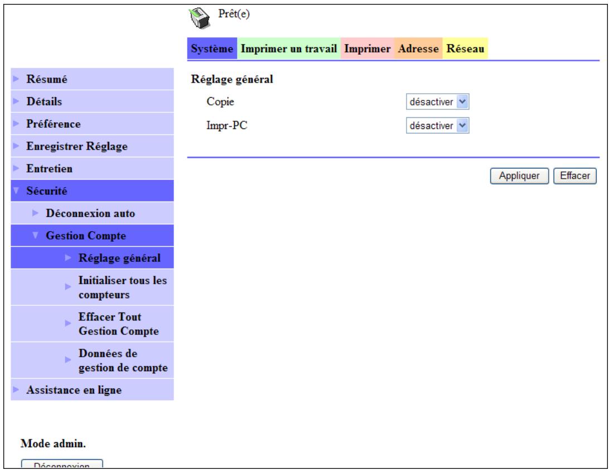Open Assistance en ligne
The height and width of the screenshot is (470, 609).
tap(92, 390)
